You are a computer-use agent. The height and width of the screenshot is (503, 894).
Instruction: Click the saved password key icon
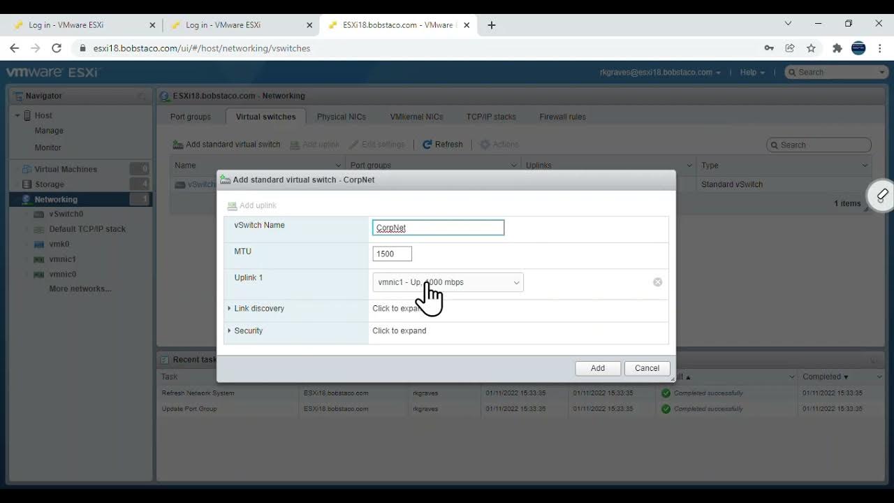pos(769,48)
